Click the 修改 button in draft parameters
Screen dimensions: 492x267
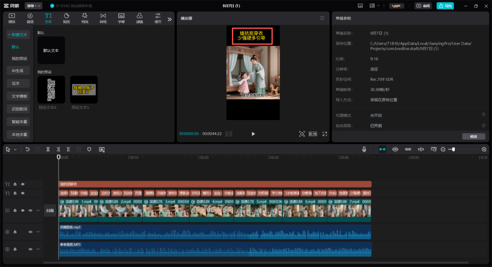click(473, 136)
